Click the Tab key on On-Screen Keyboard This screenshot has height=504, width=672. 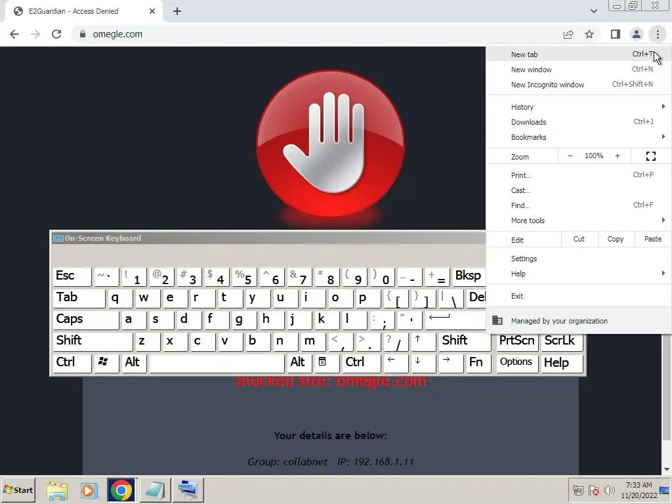[x=79, y=299]
